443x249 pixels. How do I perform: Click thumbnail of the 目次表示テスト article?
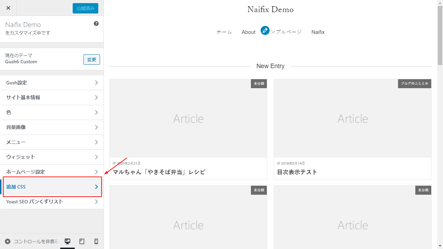[353, 118]
